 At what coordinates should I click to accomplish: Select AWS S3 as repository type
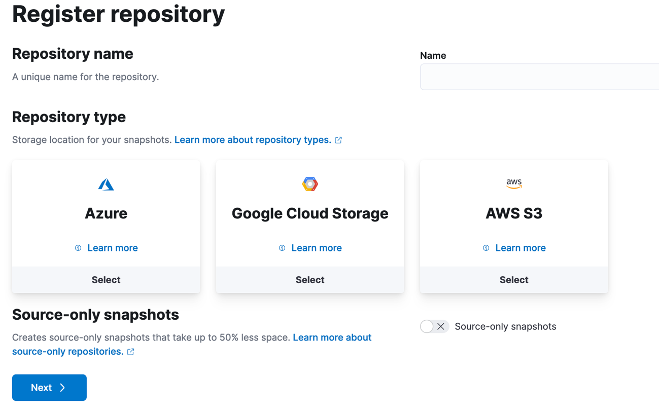click(514, 279)
